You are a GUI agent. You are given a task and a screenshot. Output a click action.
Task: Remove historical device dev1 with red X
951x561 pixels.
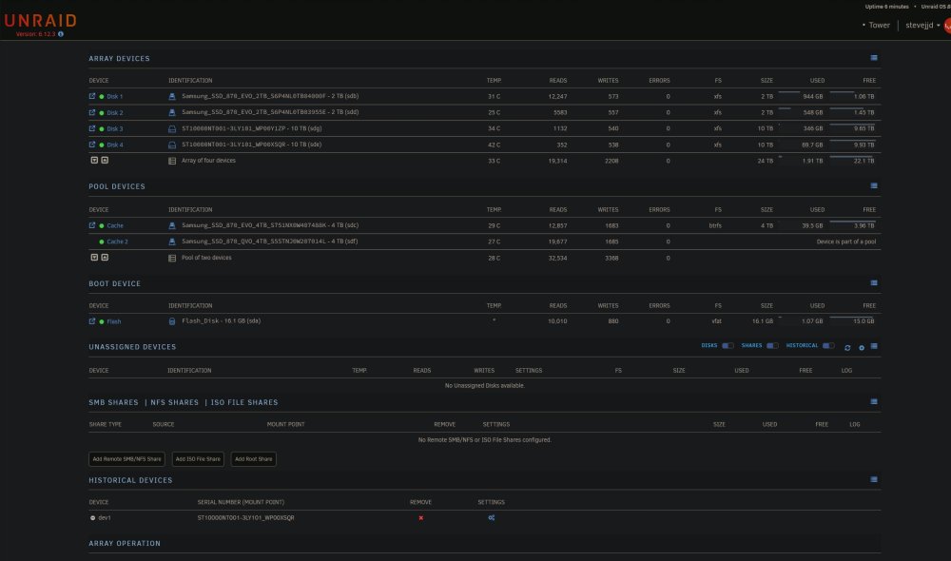click(421, 518)
